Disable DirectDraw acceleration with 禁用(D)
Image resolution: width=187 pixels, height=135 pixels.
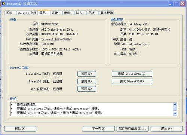coord(87,74)
